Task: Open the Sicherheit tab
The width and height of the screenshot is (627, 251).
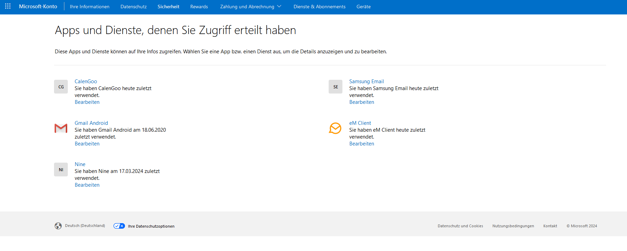Action: coord(168,7)
